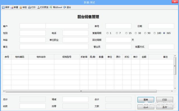The width and height of the screenshot is (179, 111).
Task: Click the 新建 (new) toolbar icon
Action: tap(12, 8)
